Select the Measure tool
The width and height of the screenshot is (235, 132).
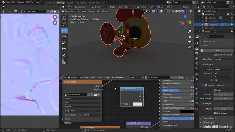[x=64, y=62]
